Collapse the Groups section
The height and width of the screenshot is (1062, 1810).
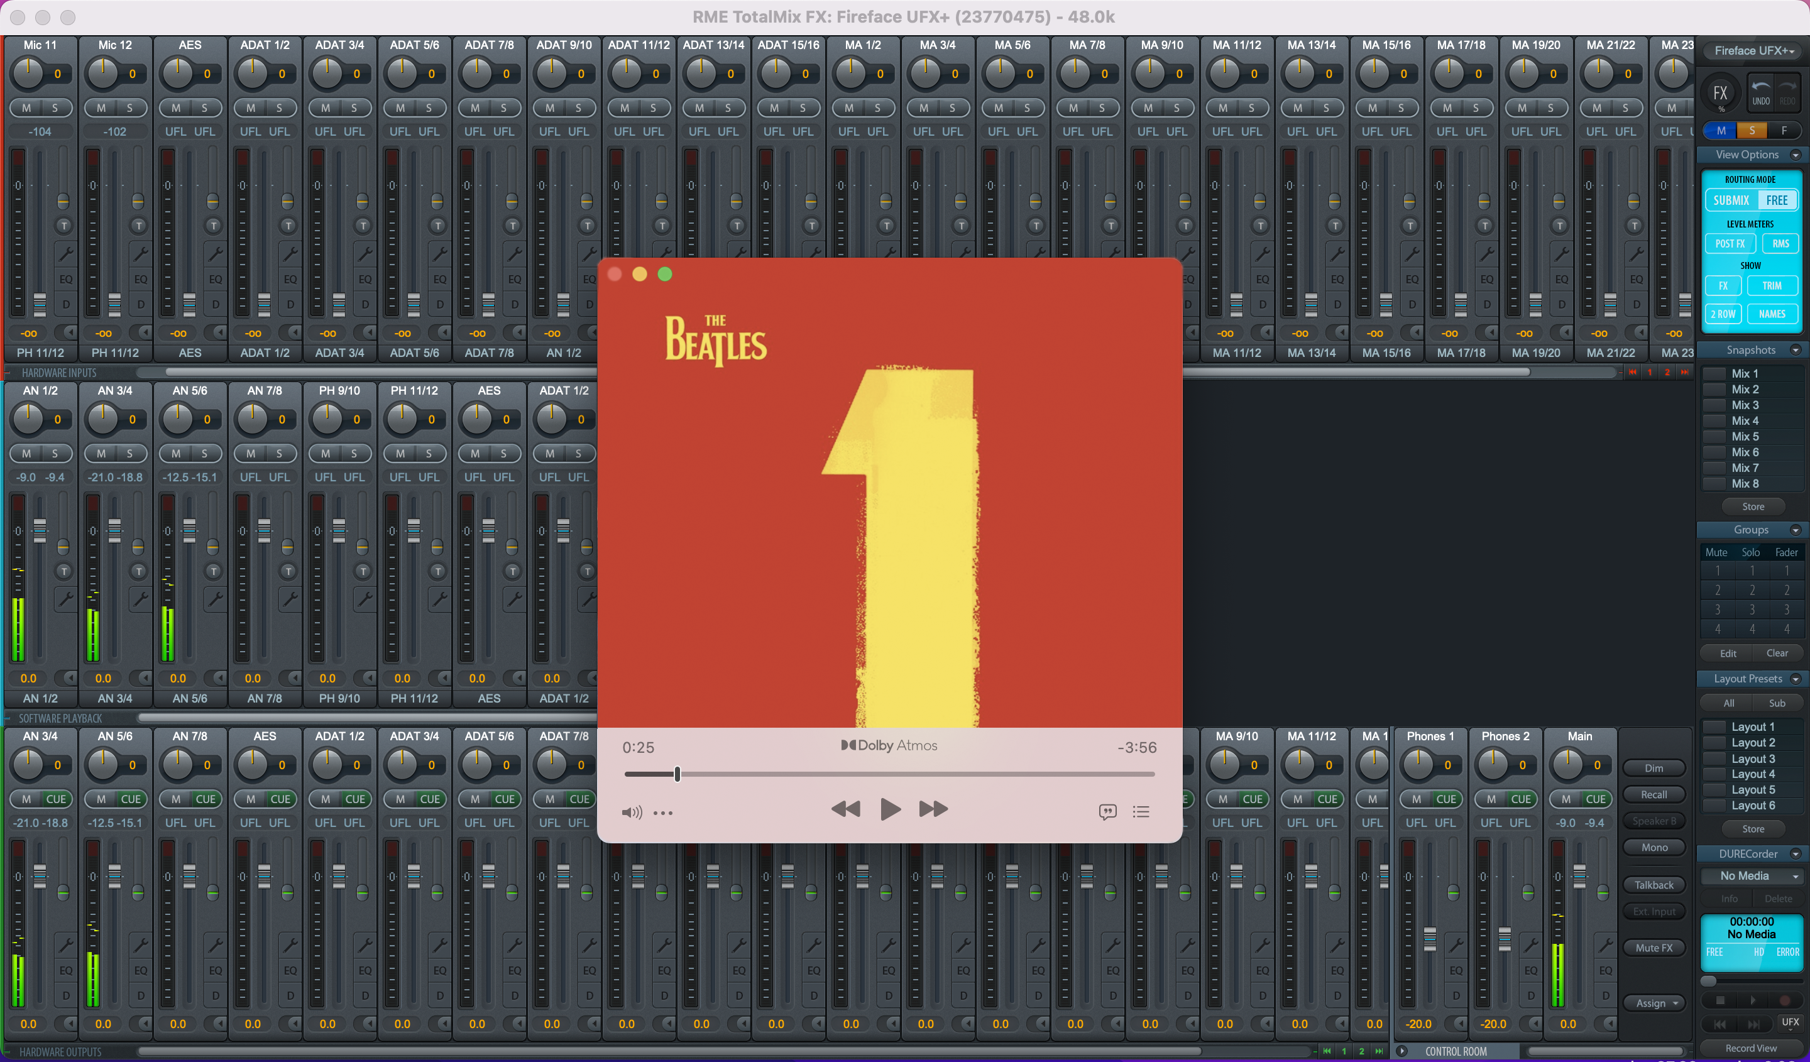(1796, 530)
